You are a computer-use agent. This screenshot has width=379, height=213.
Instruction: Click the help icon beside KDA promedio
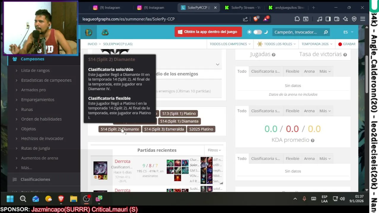point(313,141)
